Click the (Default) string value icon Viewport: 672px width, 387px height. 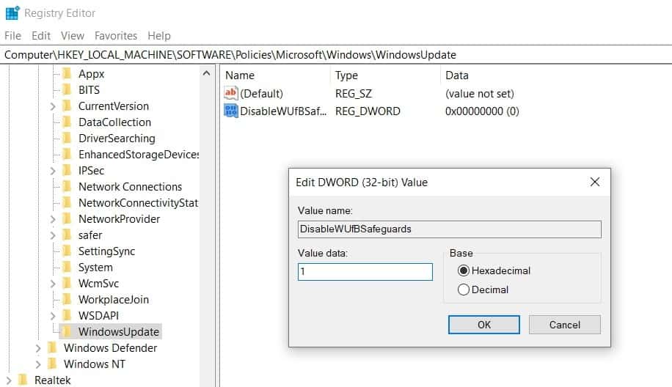point(230,94)
